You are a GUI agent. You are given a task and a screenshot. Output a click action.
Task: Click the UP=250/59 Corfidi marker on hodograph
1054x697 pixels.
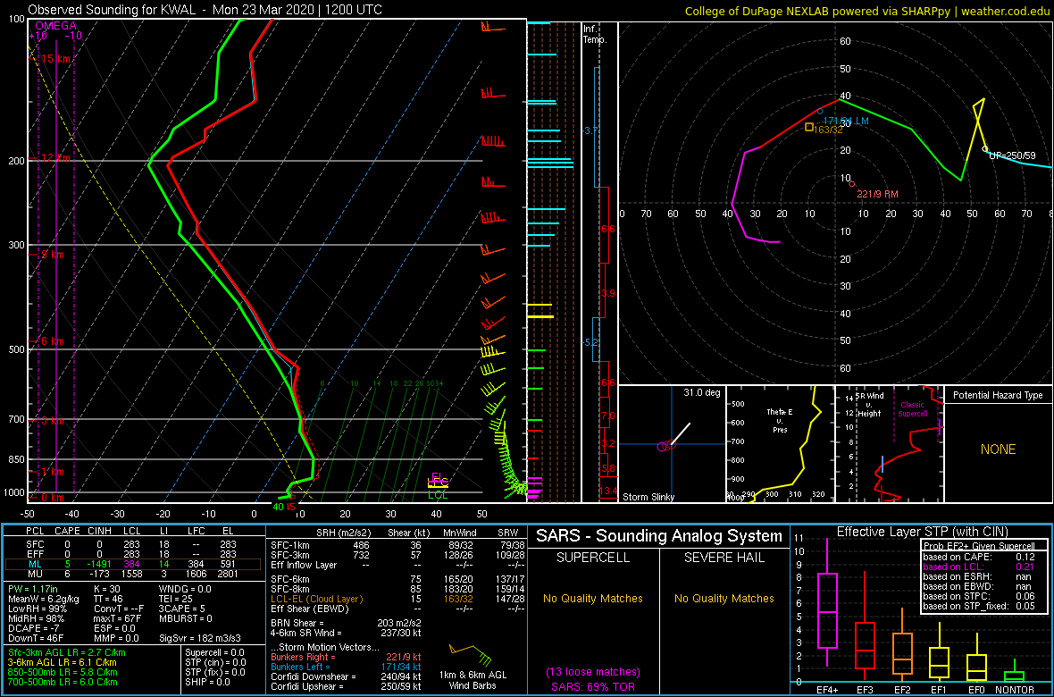[x=985, y=148]
